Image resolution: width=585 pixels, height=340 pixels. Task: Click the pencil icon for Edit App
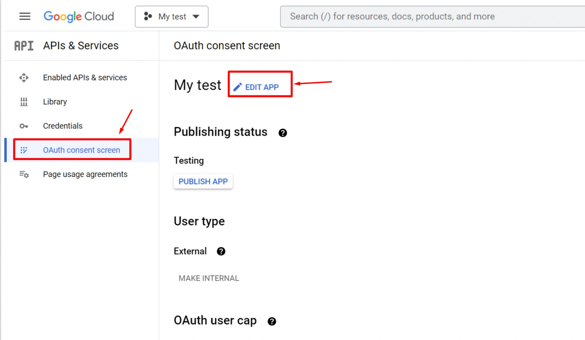point(238,87)
